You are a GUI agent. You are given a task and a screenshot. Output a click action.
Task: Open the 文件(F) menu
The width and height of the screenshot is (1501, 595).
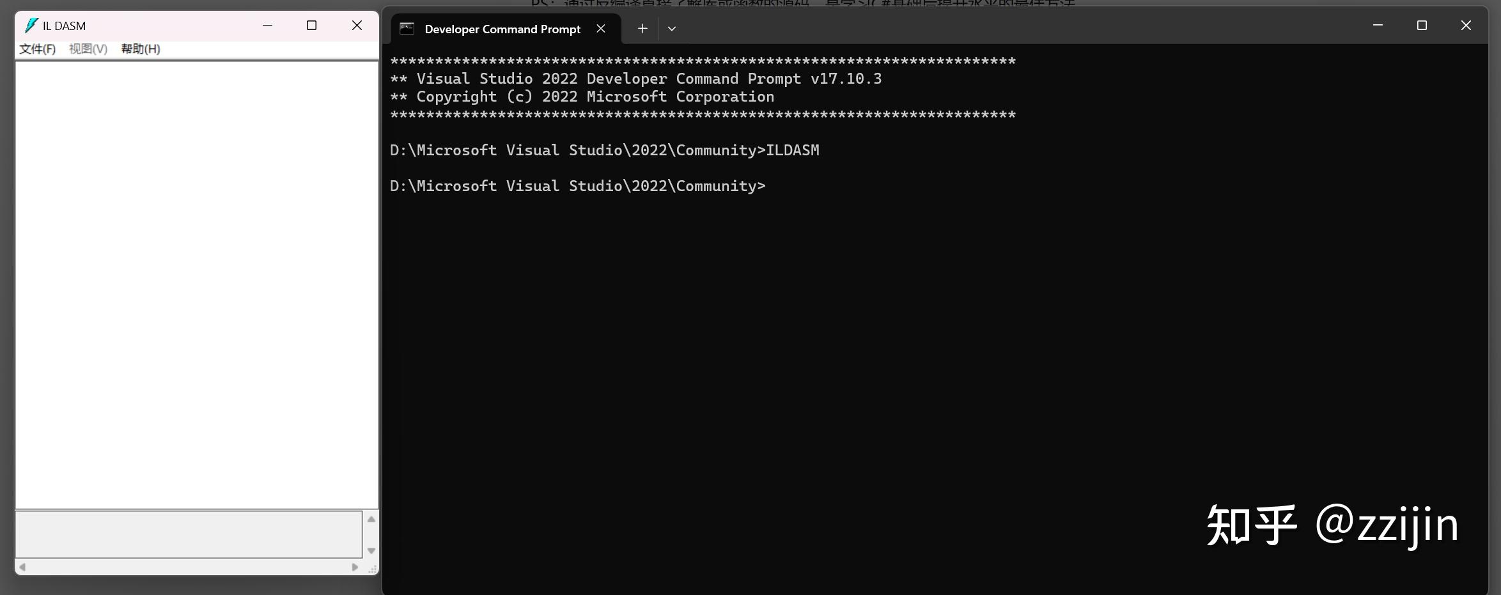[37, 49]
